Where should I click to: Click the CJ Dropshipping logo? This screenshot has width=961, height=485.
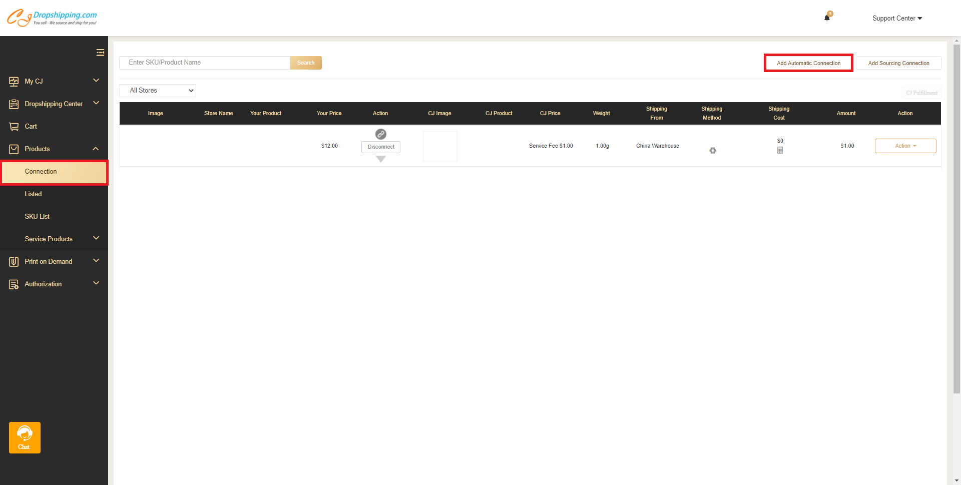click(52, 18)
